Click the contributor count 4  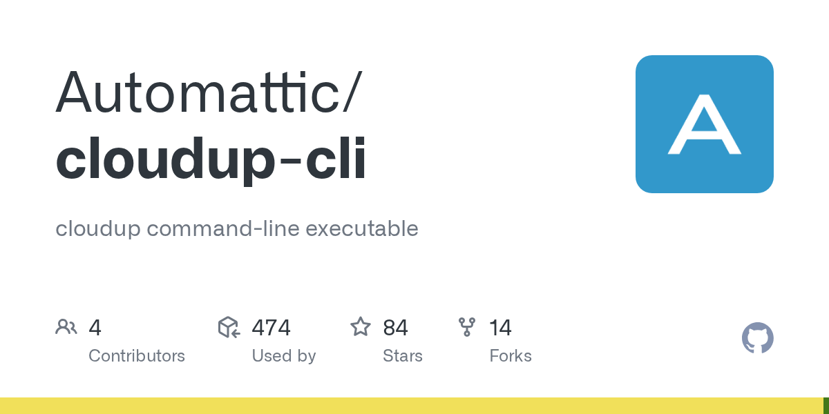coord(95,328)
